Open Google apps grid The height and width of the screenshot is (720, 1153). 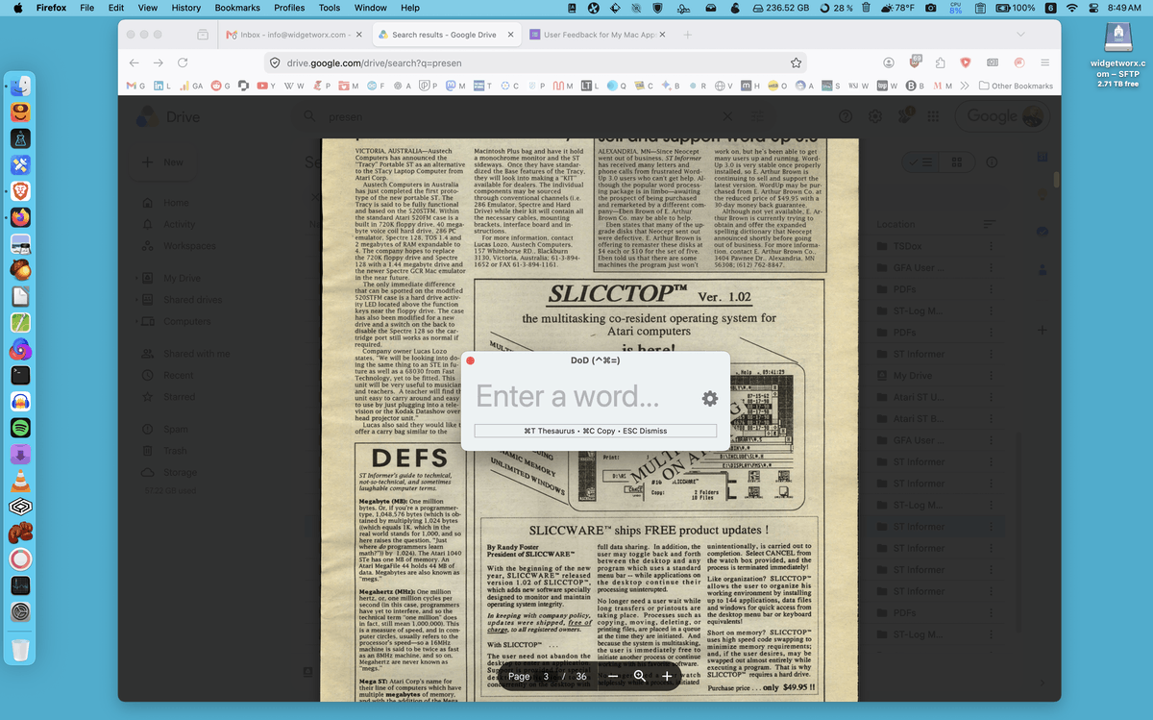click(x=933, y=116)
